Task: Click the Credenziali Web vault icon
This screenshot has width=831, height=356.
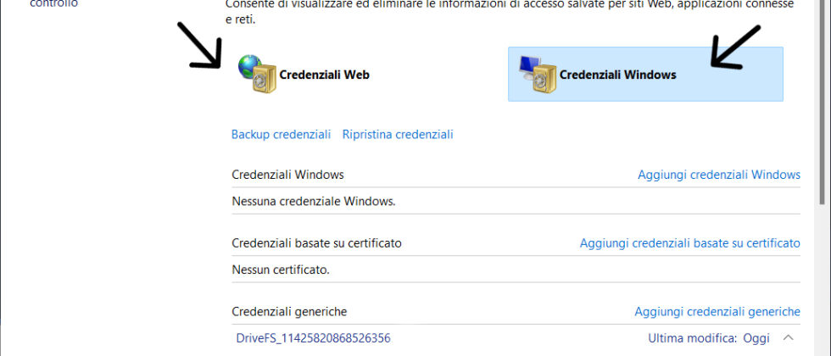Action: pos(258,74)
